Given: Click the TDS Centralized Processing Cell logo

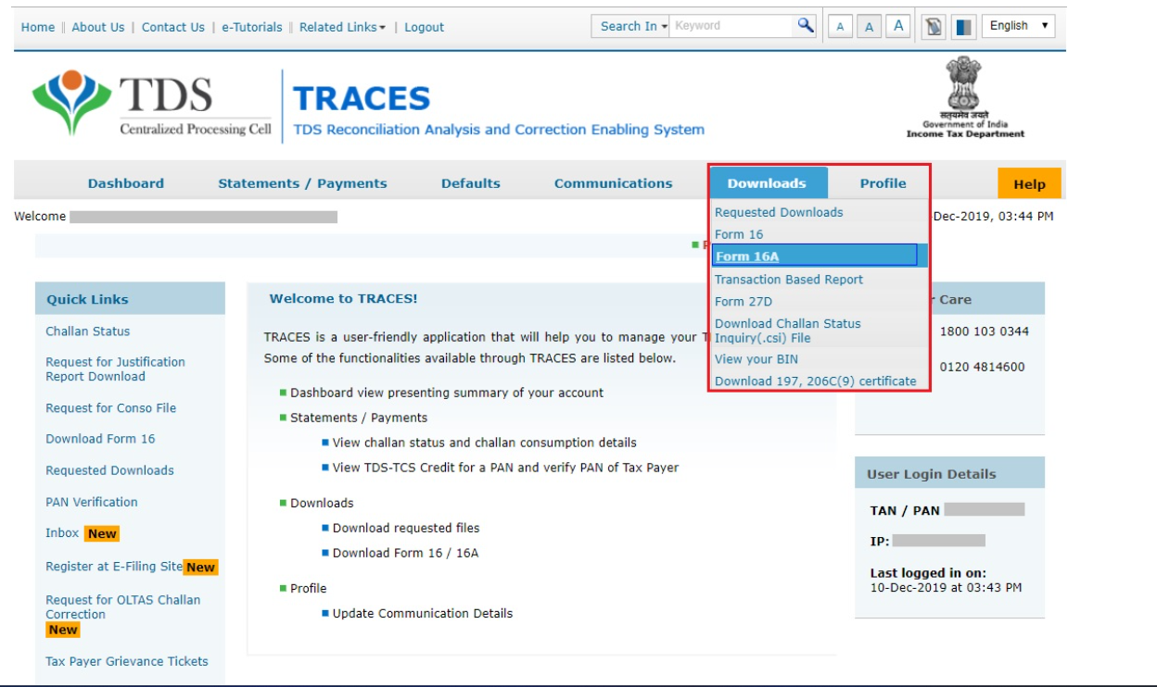Looking at the screenshot, I should (x=153, y=104).
